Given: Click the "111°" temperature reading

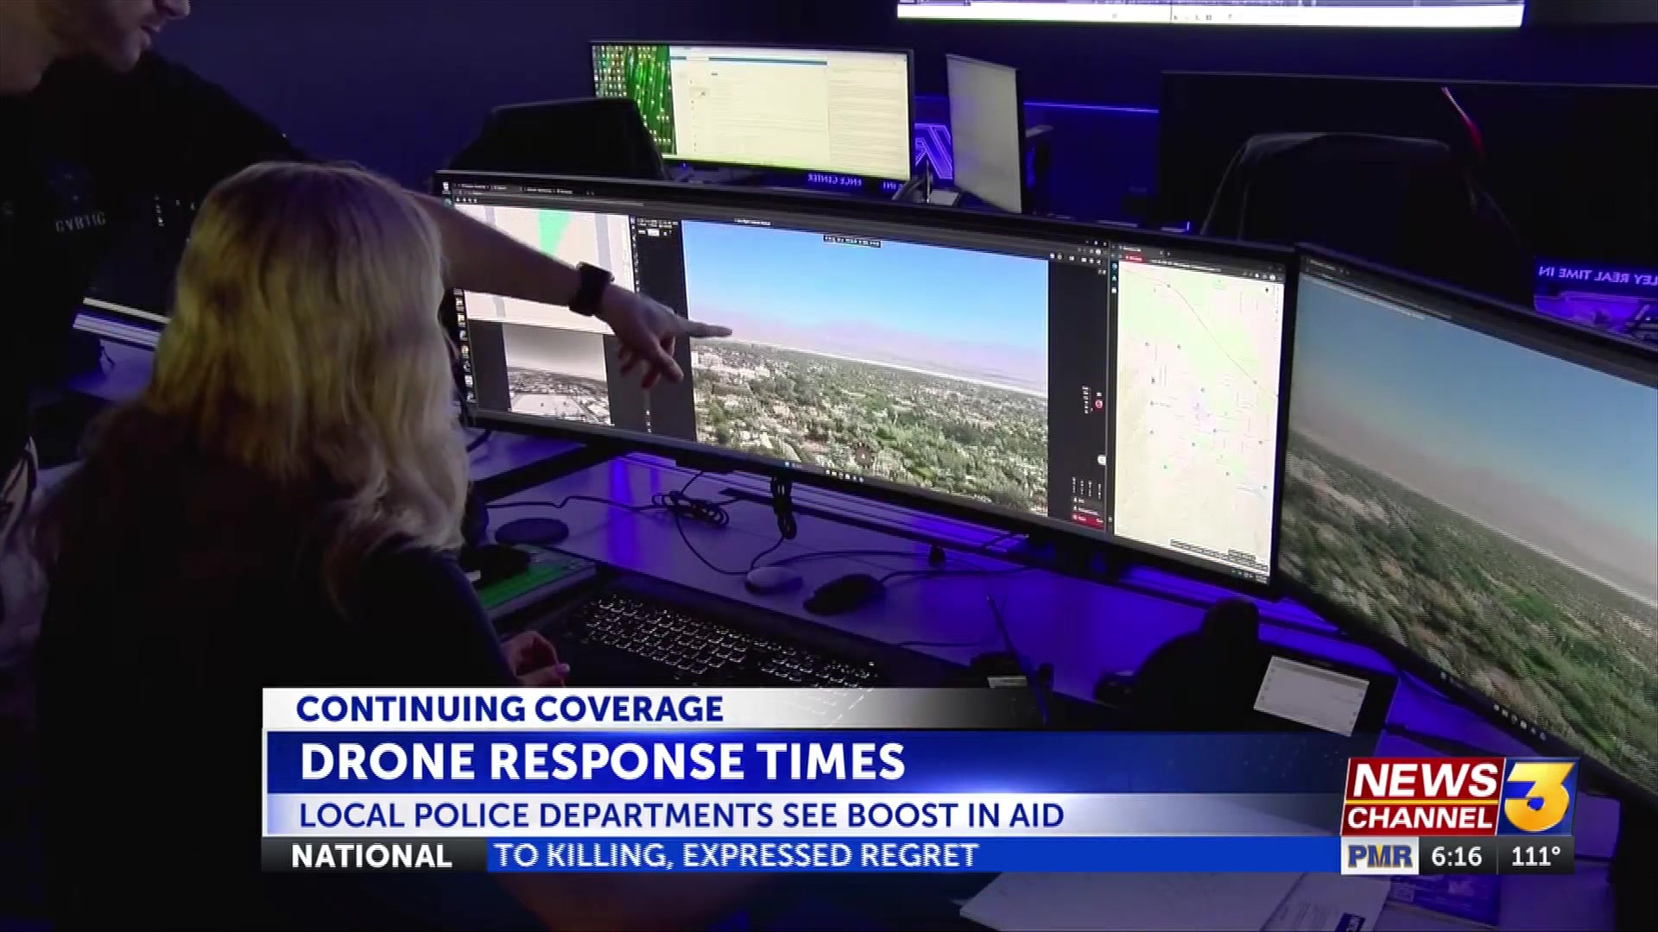Looking at the screenshot, I should [x=1535, y=857].
